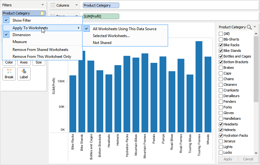Viewport: 260px width, 165px height.
Task: Click the Size marks card button
Action: (x=39, y=63)
